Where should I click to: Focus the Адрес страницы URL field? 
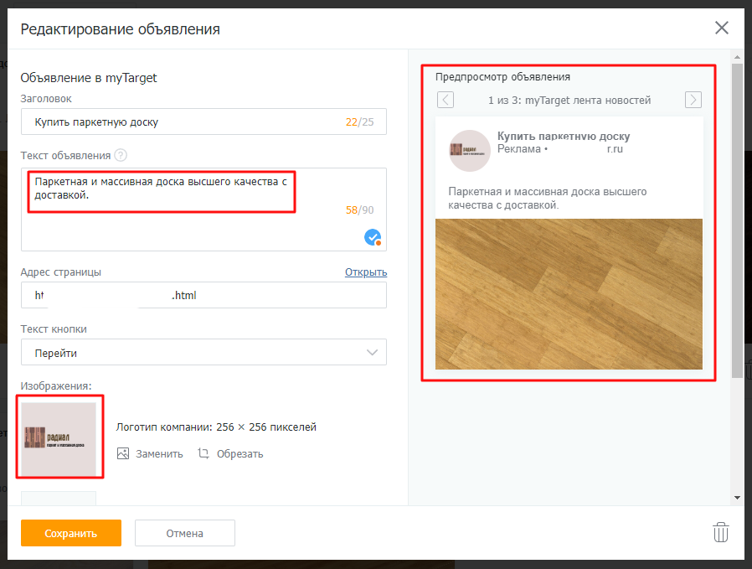(x=203, y=295)
